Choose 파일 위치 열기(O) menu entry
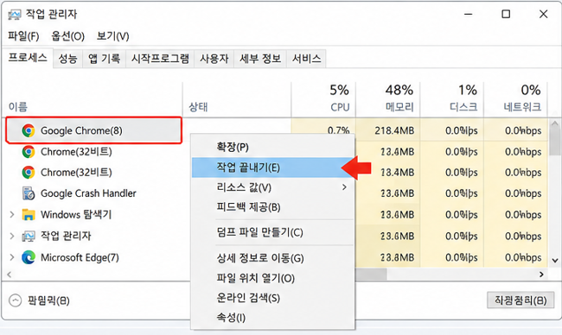The height and width of the screenshot is (335, 562). tap(273, 278)
